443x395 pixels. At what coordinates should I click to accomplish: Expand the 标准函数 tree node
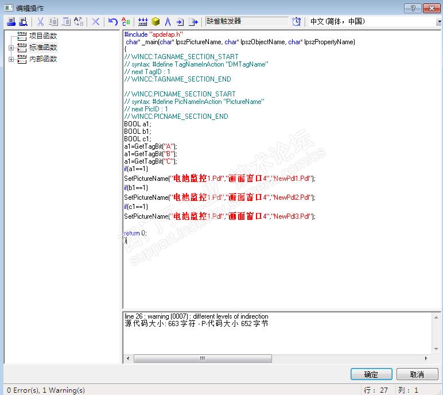(11, 48)
